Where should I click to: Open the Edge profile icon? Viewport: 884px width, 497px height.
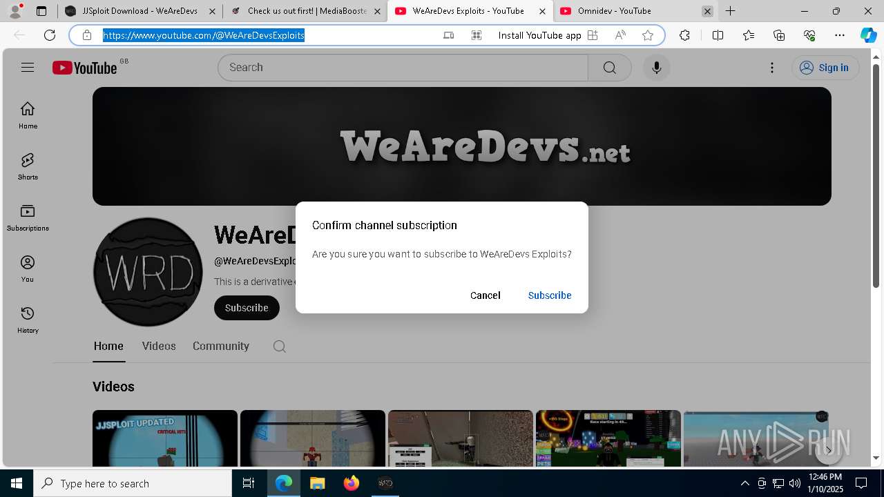15,10
